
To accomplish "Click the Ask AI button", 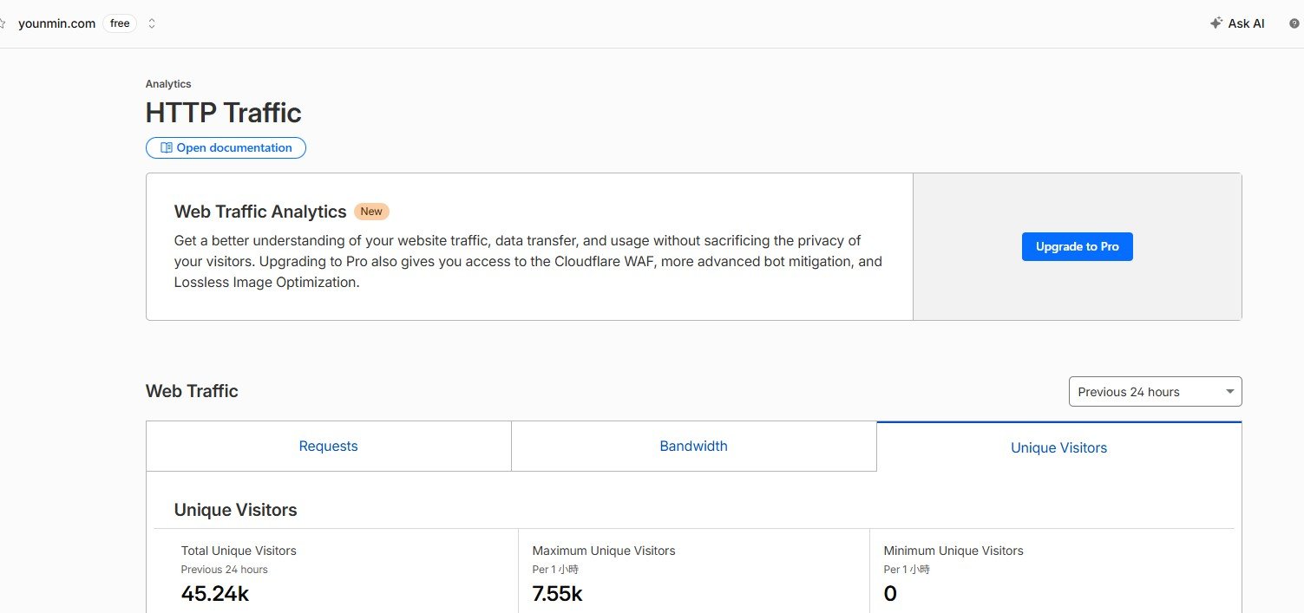I will (x=1237, y=23).
